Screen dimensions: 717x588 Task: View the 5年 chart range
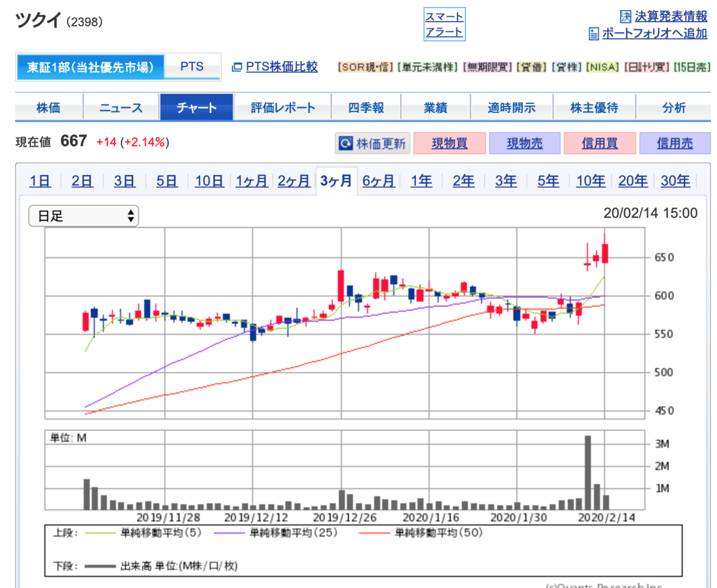tap(549, 181)
